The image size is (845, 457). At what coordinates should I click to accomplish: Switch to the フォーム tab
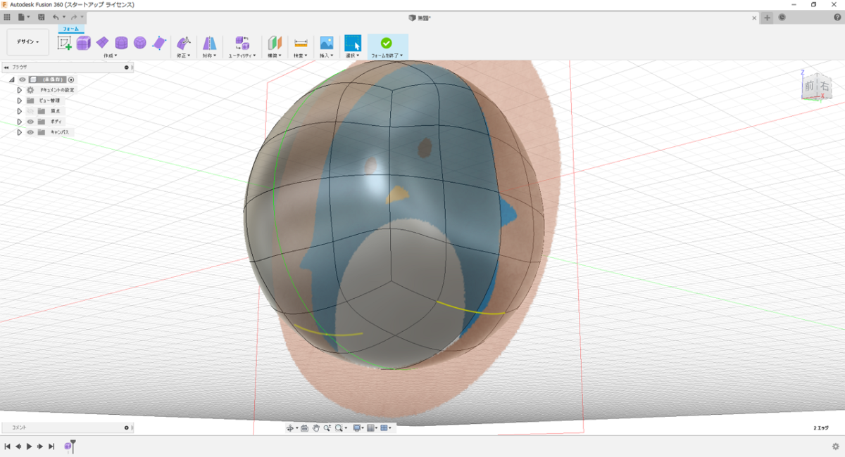point(71,29)
